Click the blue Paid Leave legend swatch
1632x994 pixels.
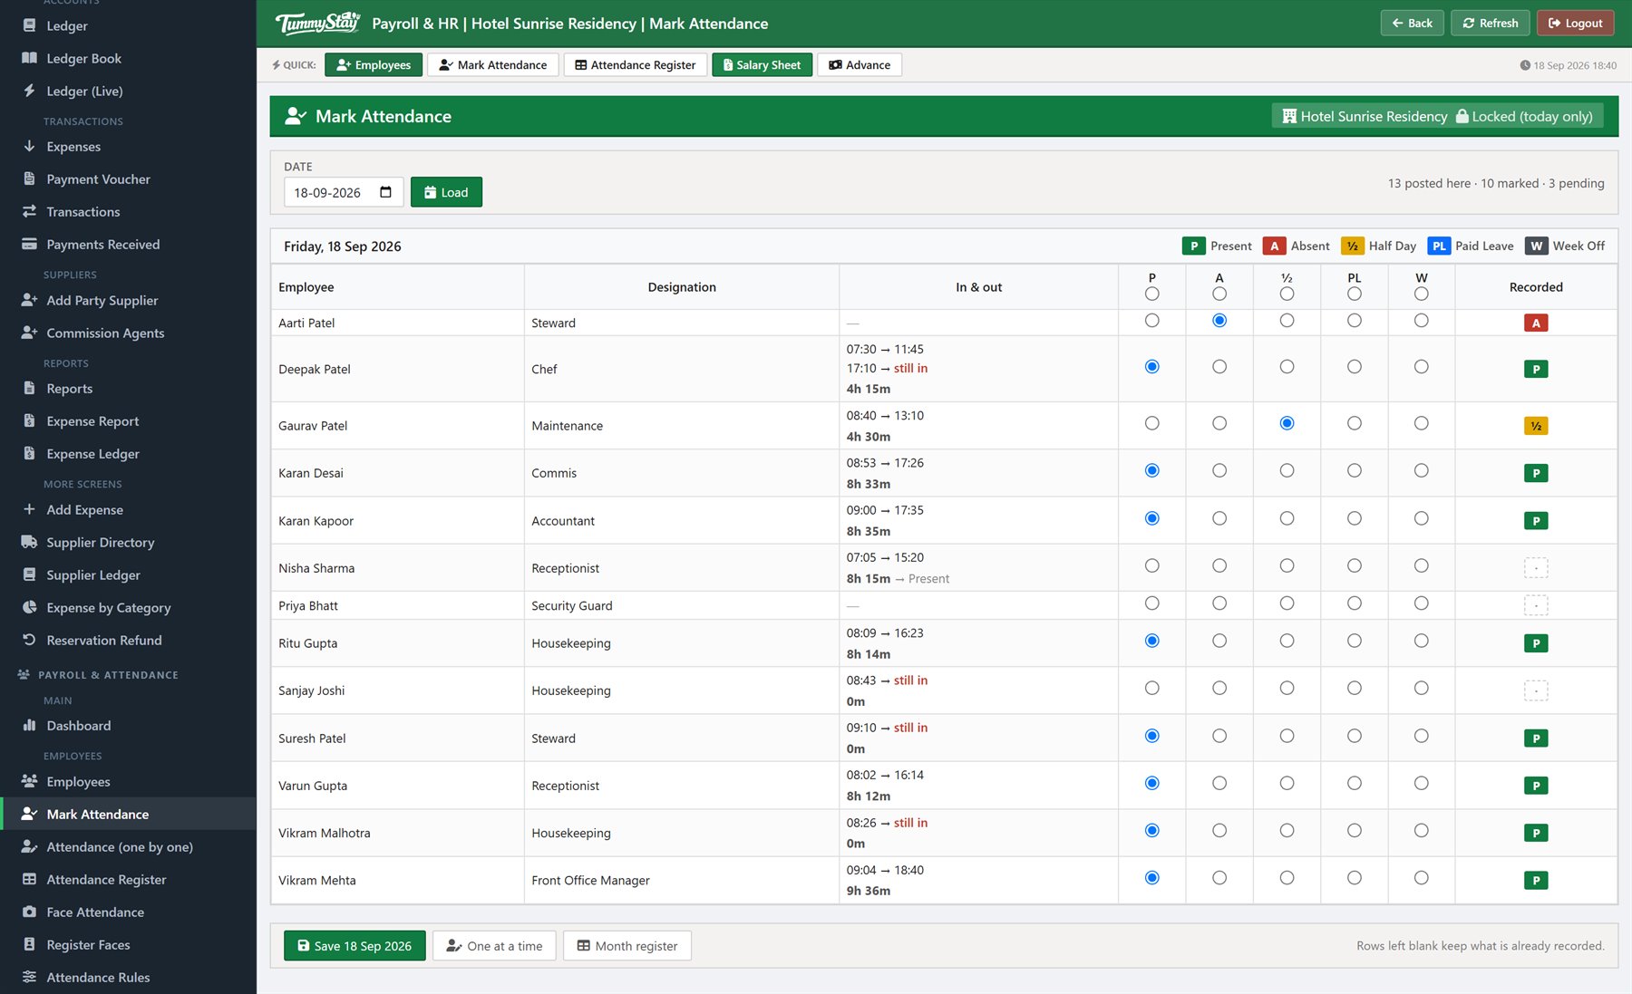[x=1438, y=246]
